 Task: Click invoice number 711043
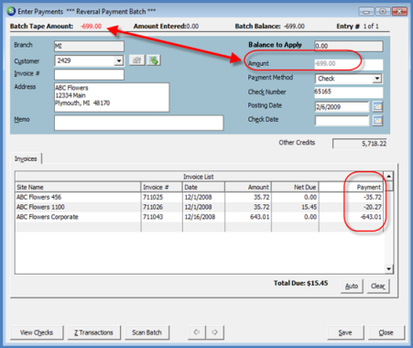pos(153,217)
